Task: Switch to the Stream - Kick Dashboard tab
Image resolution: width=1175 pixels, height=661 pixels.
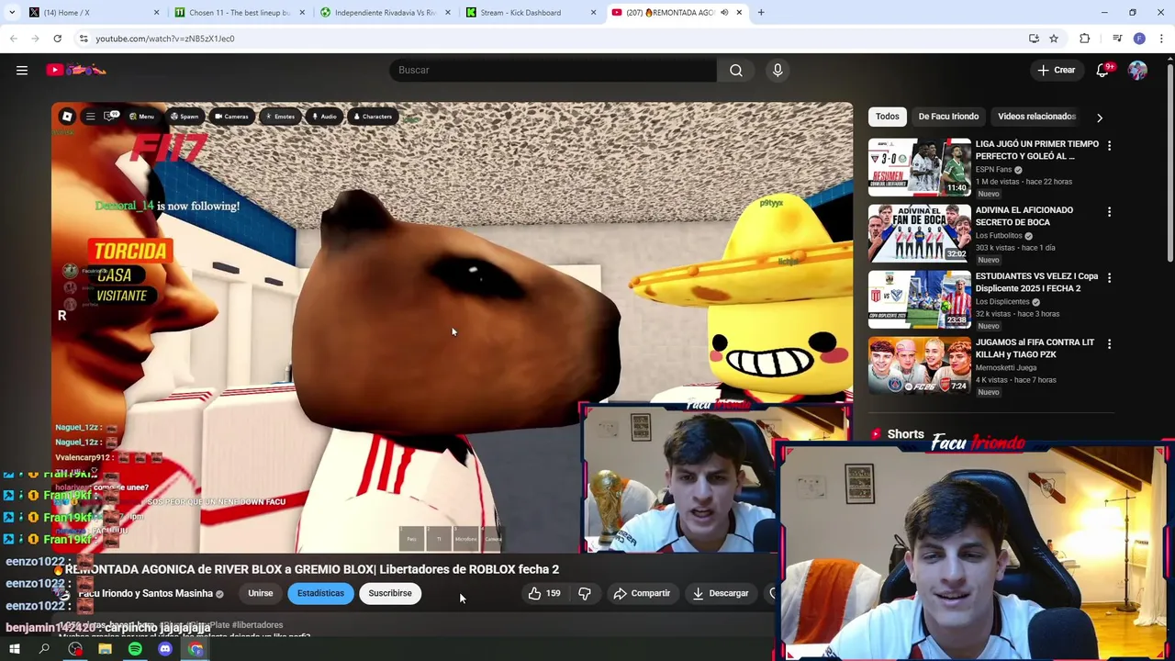Action: pos(531,13)
